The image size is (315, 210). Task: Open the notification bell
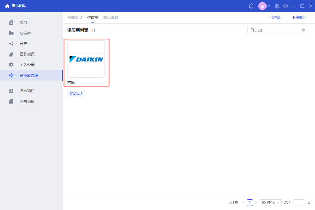(251, 6)
